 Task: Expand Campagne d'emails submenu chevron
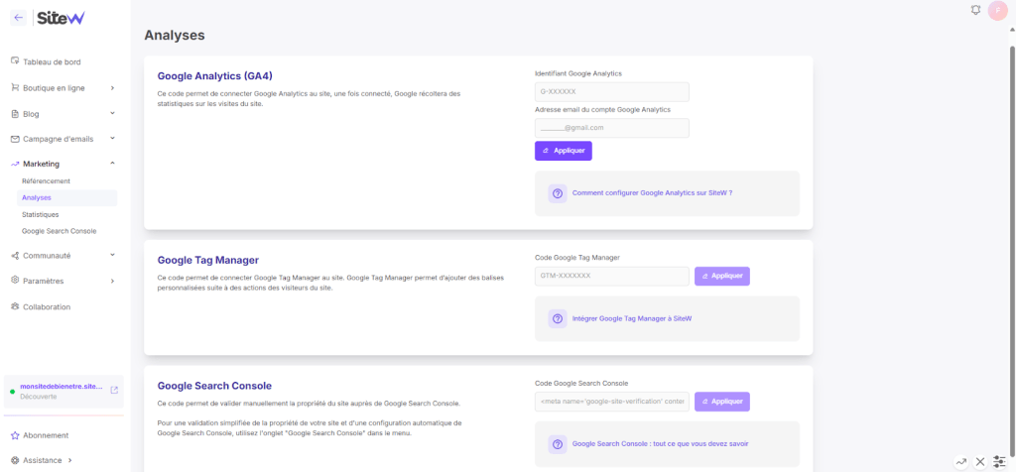click(x=112, y=138)
